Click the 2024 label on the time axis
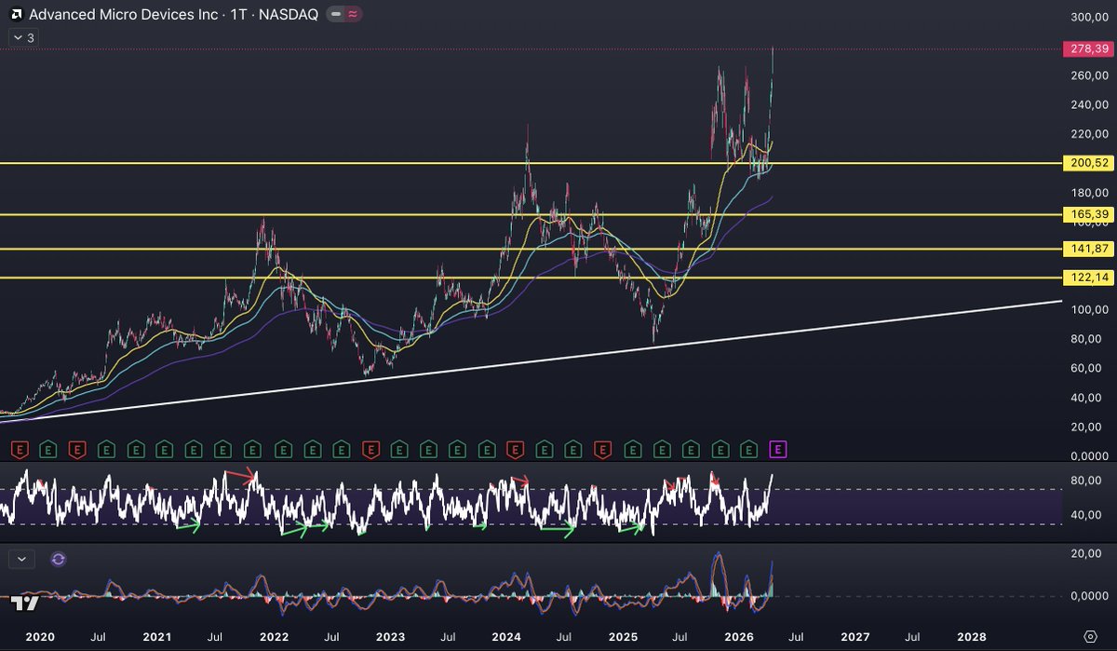Viewport: 1117px width, 651px height. point(506,637)
